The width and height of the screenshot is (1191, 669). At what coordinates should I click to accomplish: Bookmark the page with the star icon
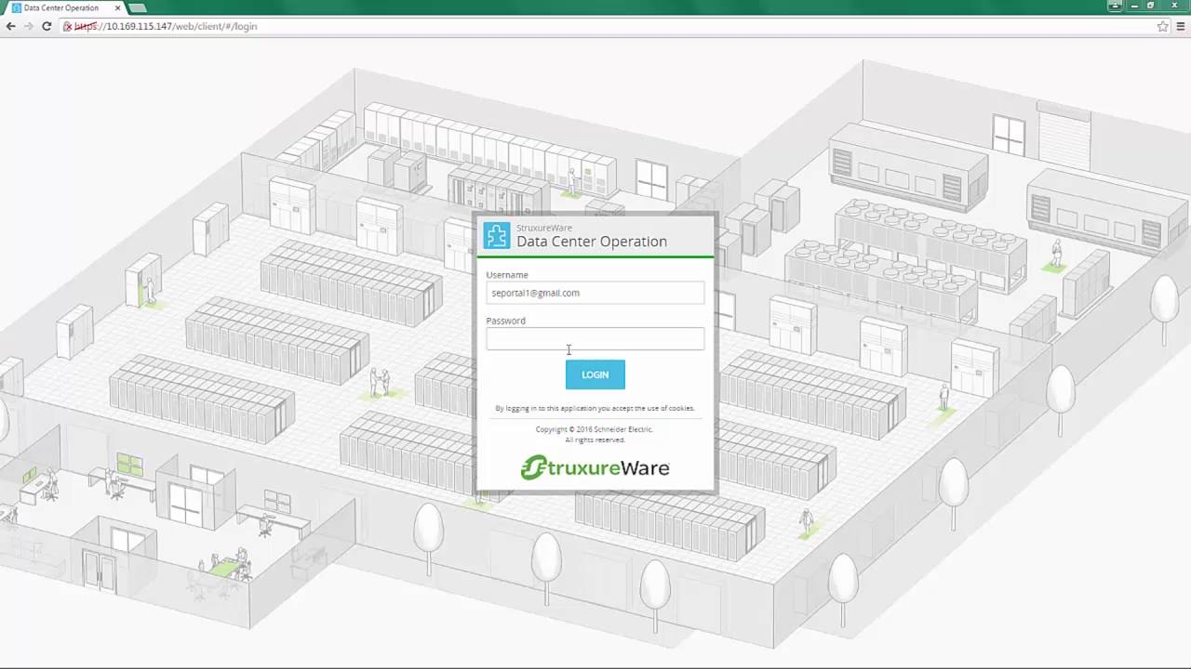[x=1162, y=26]
